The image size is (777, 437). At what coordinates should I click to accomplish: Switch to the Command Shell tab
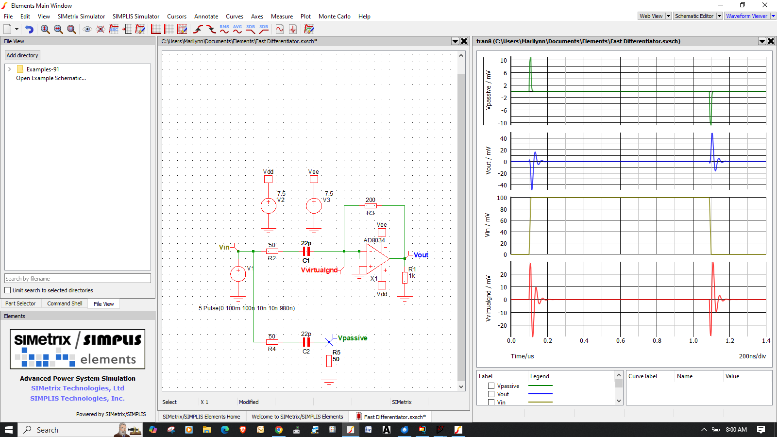pos(65,303)
